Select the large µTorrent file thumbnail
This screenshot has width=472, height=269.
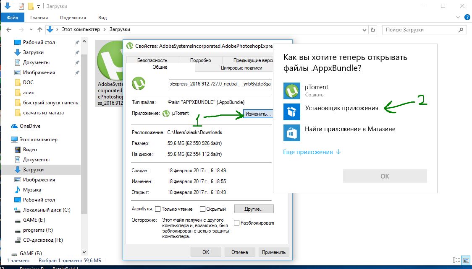[x=110, y=60]
